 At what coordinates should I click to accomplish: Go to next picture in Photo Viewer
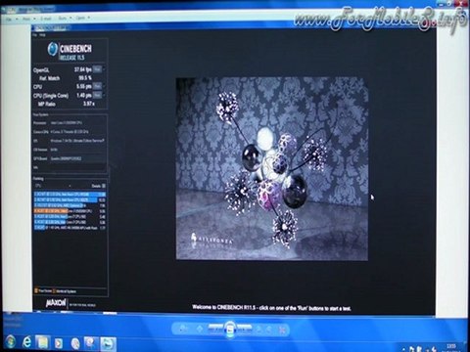coord(244,329)
